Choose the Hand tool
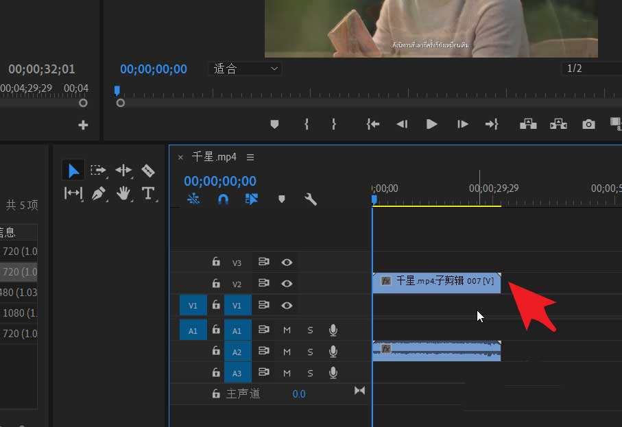622x427 pixels. point(123,193)
